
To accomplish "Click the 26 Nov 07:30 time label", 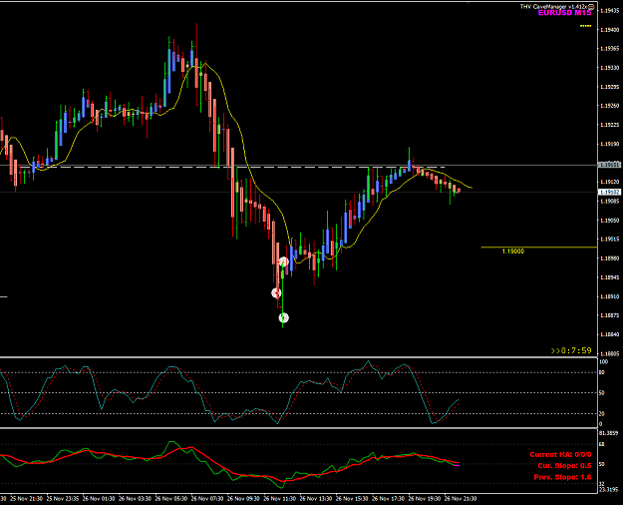I will pyautogui.click(x=207, y=499).
